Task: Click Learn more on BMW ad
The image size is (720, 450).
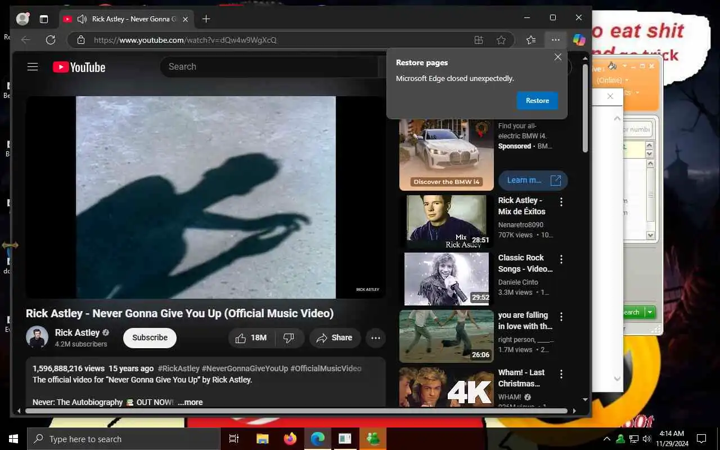Action: [x=533, y=180]
